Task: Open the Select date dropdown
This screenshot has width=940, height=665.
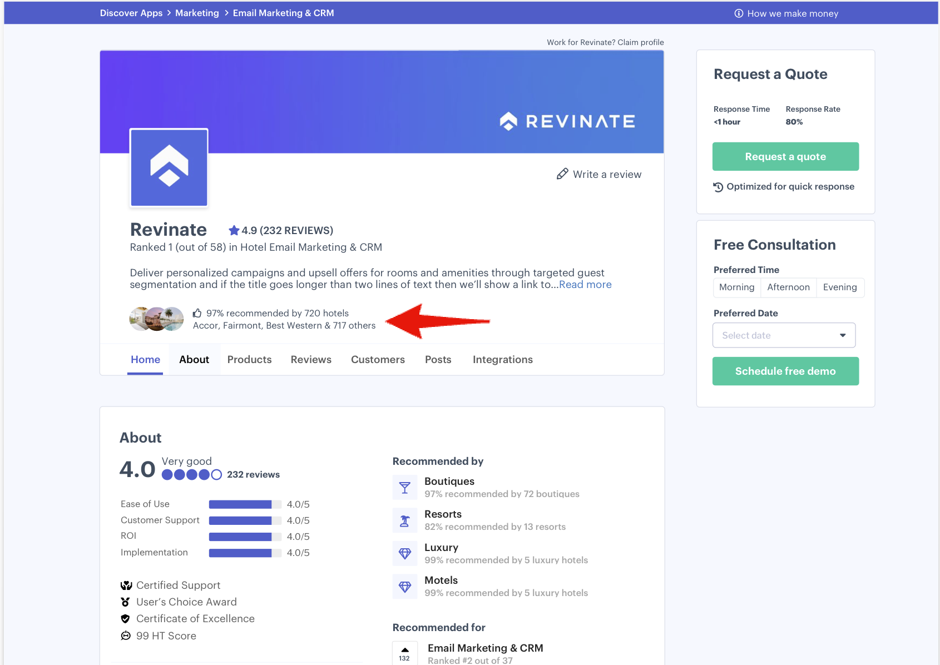Action: click(x=784, y=335)
